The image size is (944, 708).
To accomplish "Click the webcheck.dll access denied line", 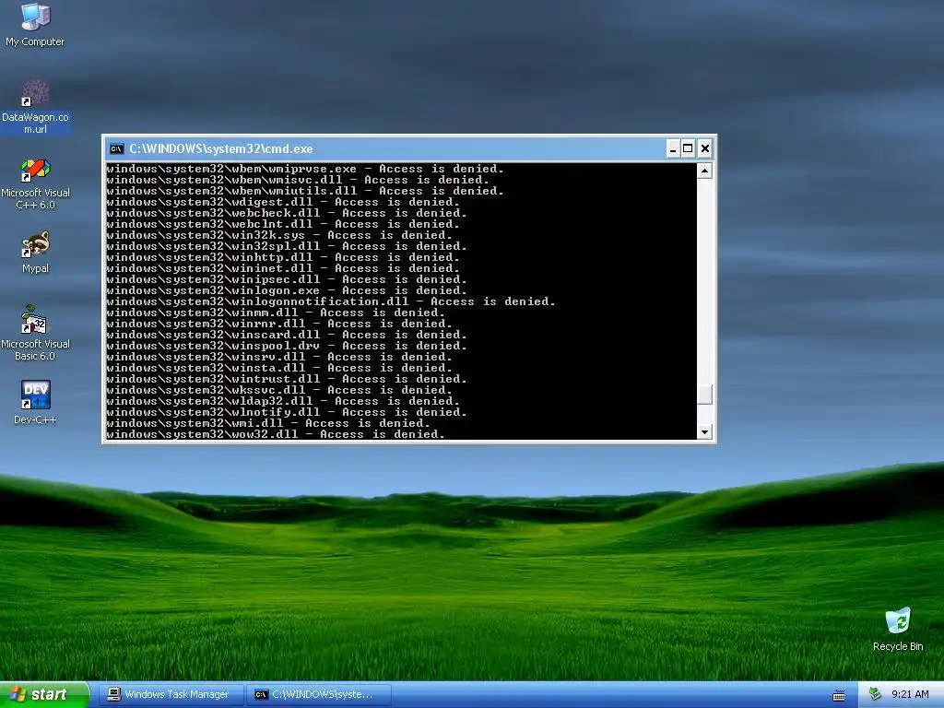I will (x=287, y=213).
